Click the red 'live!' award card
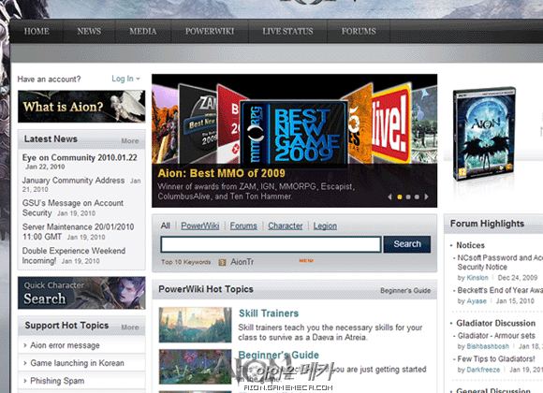The width and height of the screenshot is (543, 393). coord(390,124)
